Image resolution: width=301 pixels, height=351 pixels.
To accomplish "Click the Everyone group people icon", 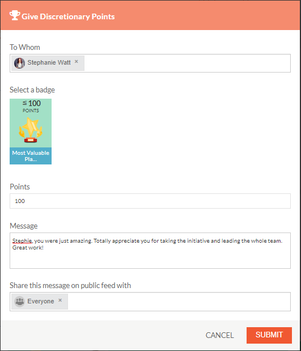I will [x=19, y=302].
